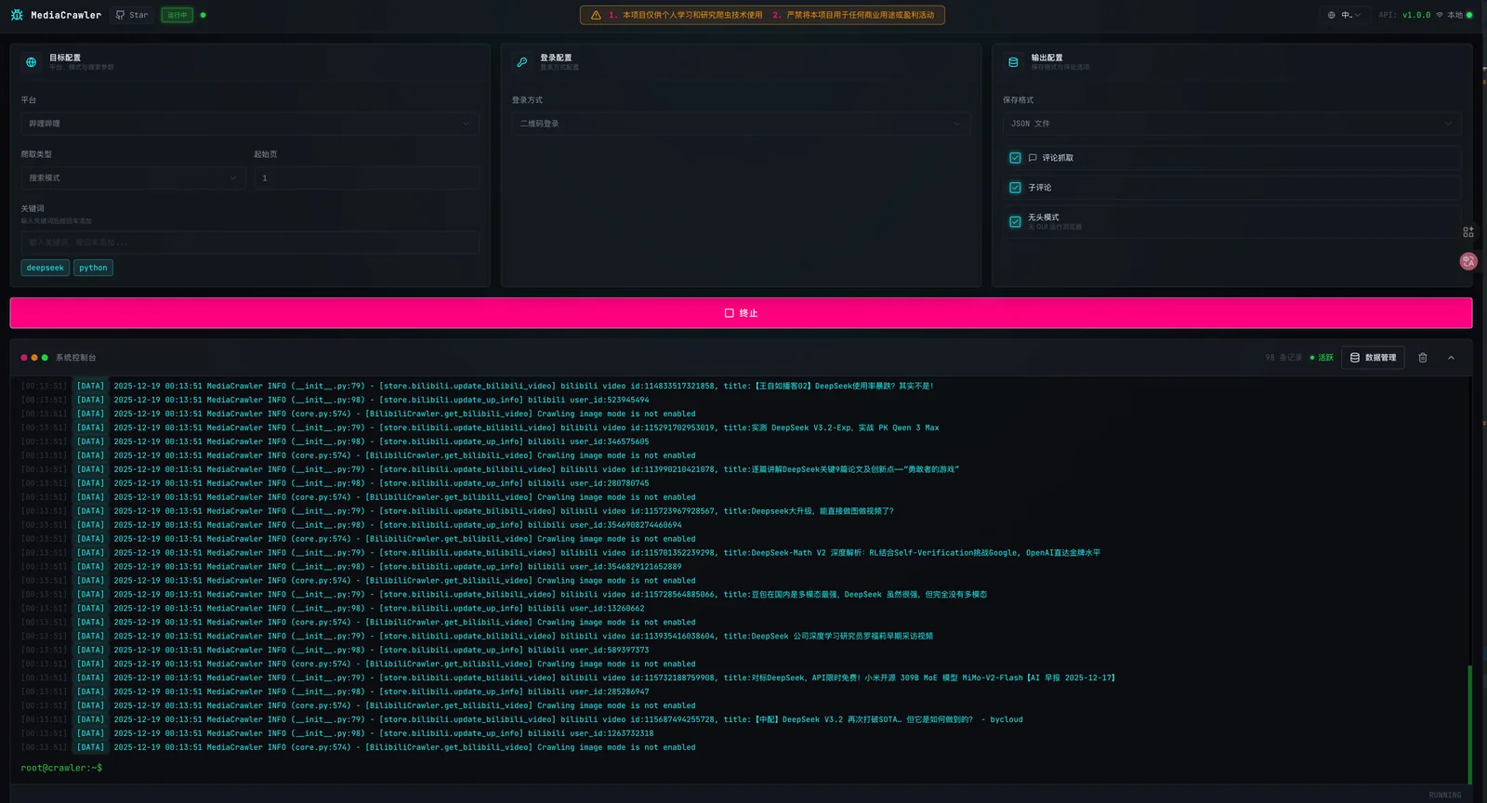Click log line titled Deepseek大升级
1487x803 pixels.
(x=457, y=511)
